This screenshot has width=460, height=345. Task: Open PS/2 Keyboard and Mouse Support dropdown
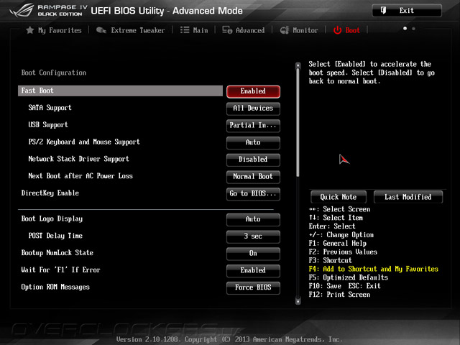[x=253, y=142]
